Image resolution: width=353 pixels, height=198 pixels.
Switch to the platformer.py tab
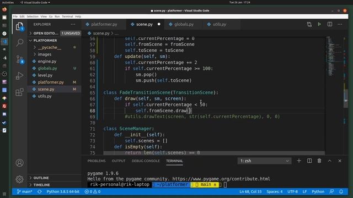(104, 24)
